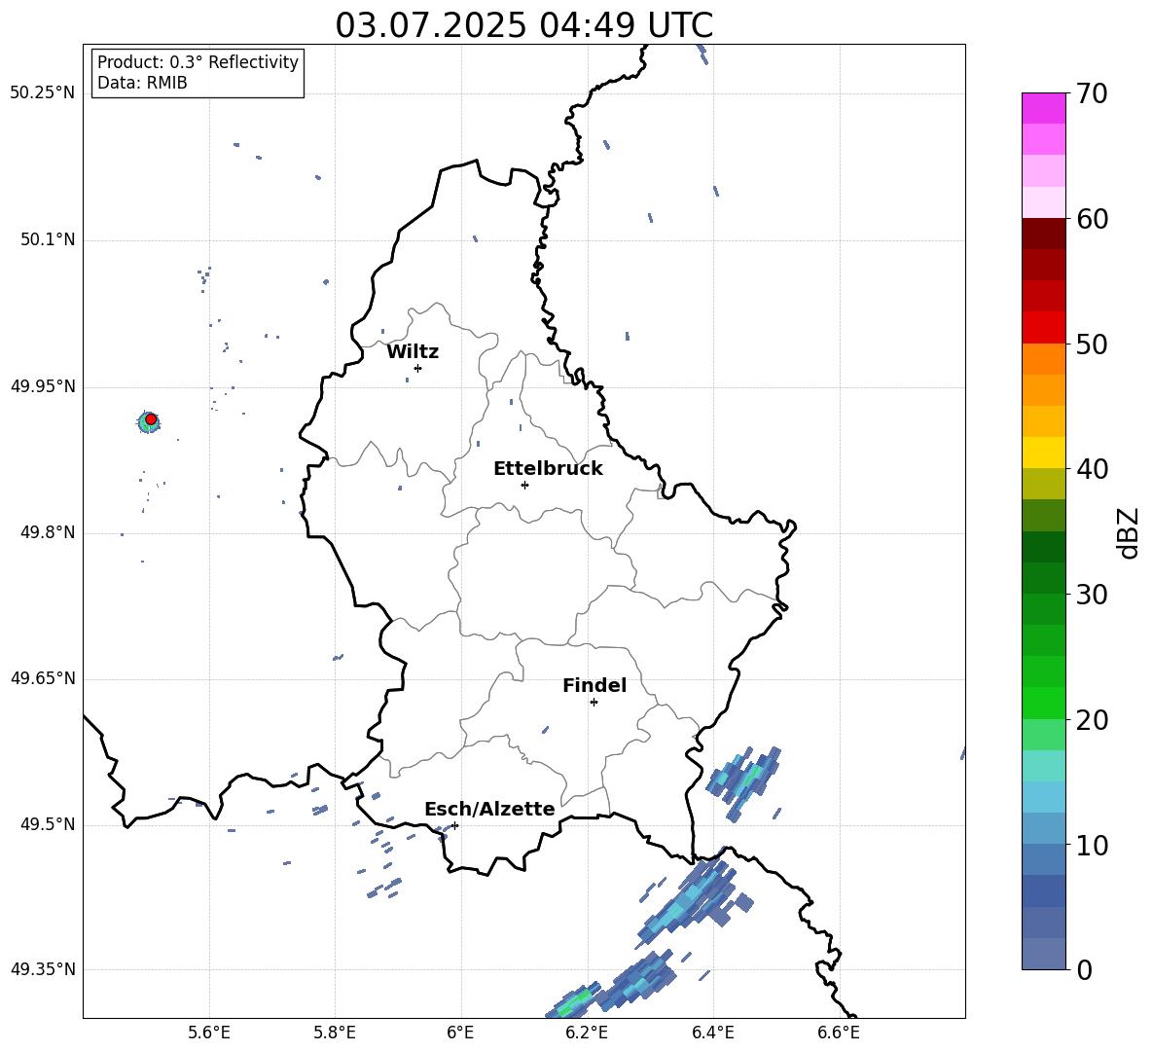Click the 6°E longitude label

point(460,1034)
